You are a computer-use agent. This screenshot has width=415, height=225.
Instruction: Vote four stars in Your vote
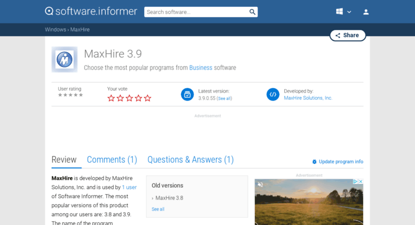point(138,98)
